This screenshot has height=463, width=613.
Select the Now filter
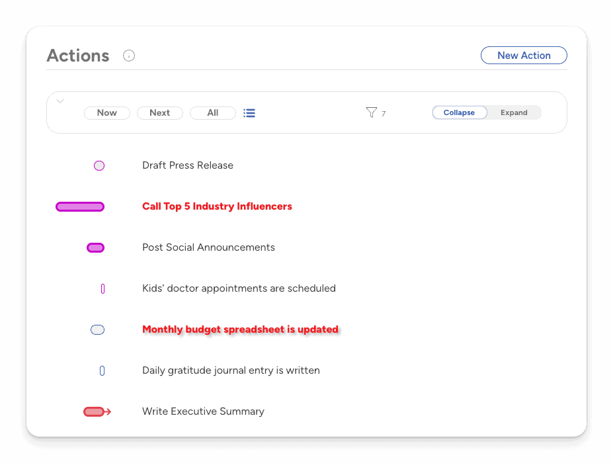[x=107, y=113]
